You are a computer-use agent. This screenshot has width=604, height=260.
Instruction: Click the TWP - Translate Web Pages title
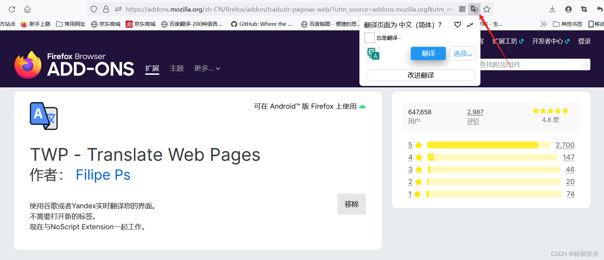click(x=145, y=154)
